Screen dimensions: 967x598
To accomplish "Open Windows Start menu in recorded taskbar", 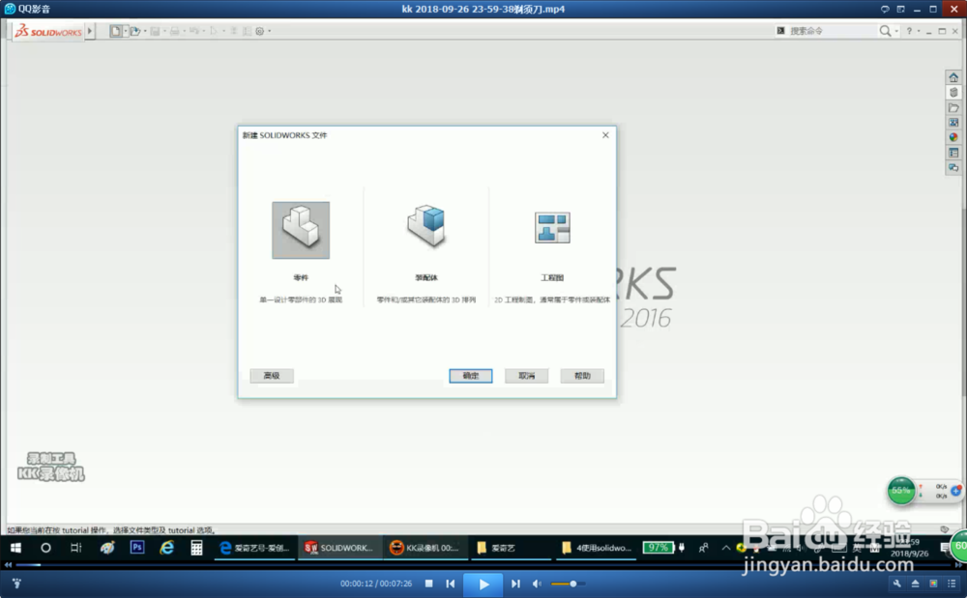I will click(x=16, y=548).
